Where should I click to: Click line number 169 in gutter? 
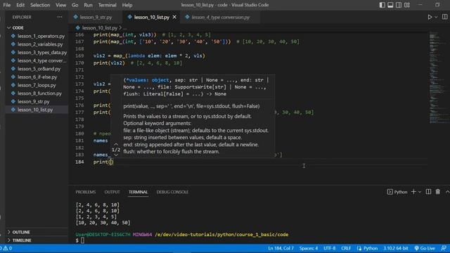point(79,56)
